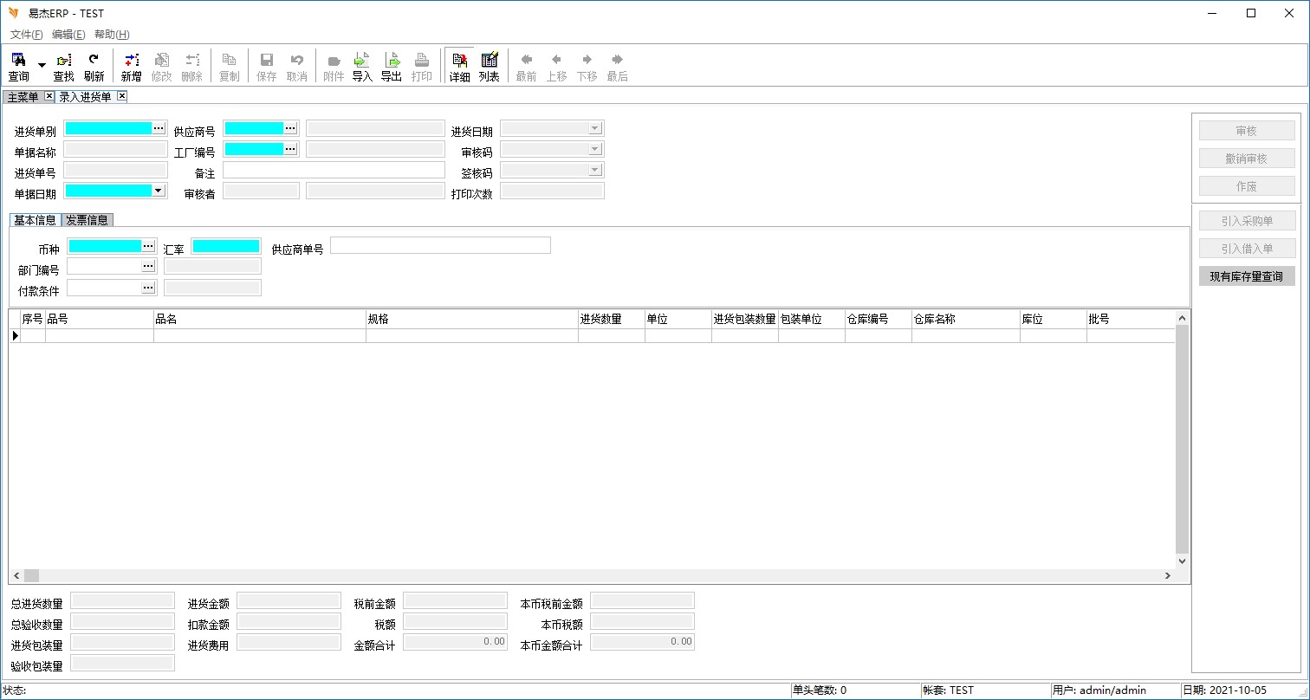Open the 文件(F) menu
Image resolution: width=1310 pixels, height=700 pixels.
click(x=26, y=35)
